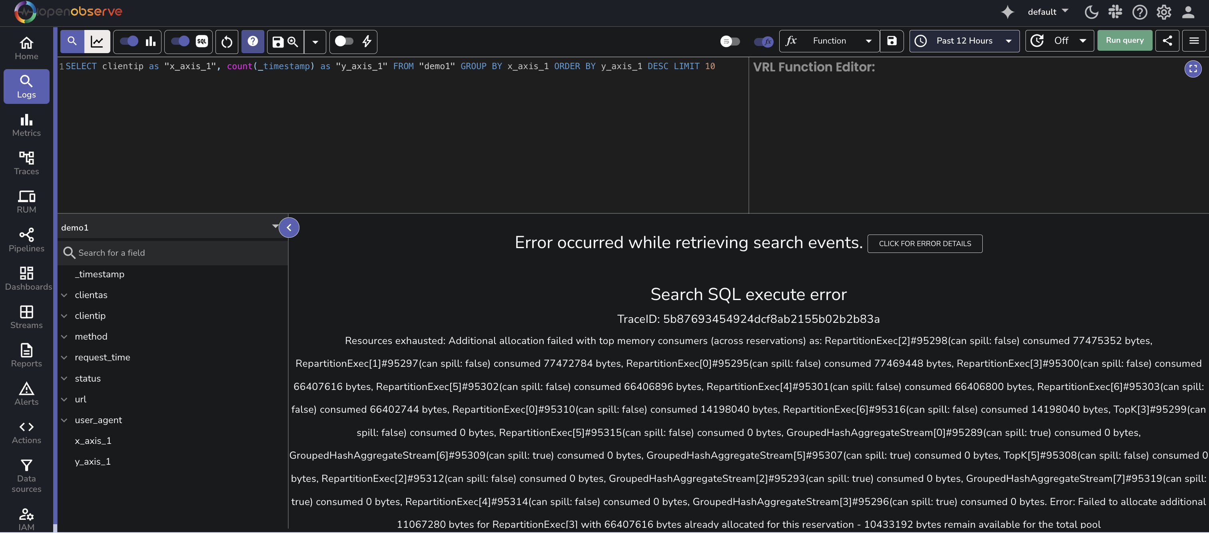Open the query help icon
Screen dimensions: 1209x533
(x=253, y=41)
